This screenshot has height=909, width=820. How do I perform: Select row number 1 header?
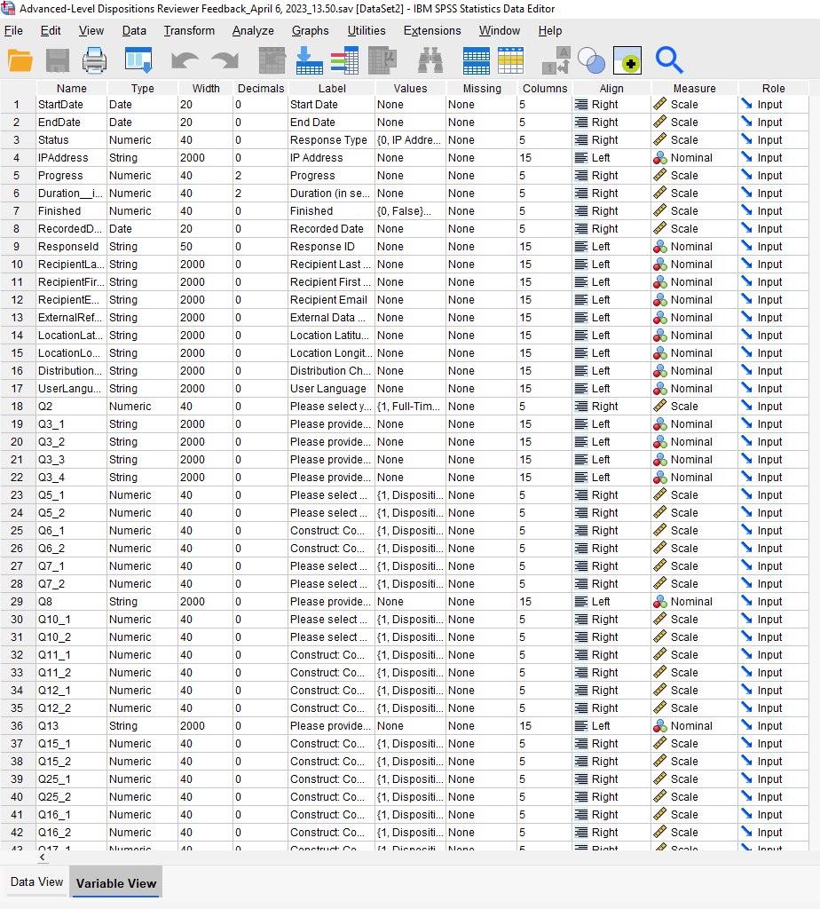click(18, 105)
